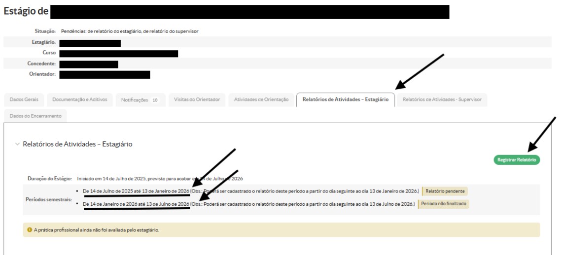The height and width of the screenshot is (255, 562).
Task: Click the Relatórios de Atividades – Estagiário section heading
Action: click(x=77, y=144)
